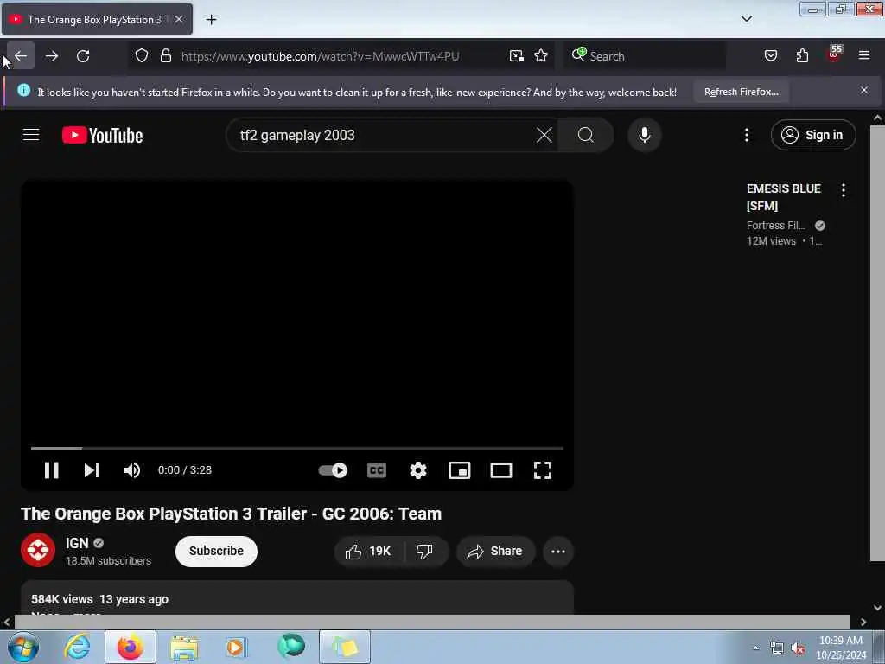885x664 pixels.
Task: Submit the YouTube search with the magnifier
Action: pos(586,135)
